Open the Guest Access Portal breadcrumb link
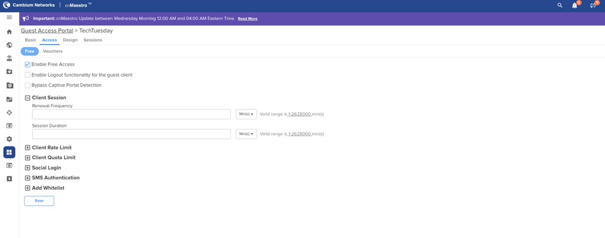Viewport: 605px width, 238px height. [47, 31]
